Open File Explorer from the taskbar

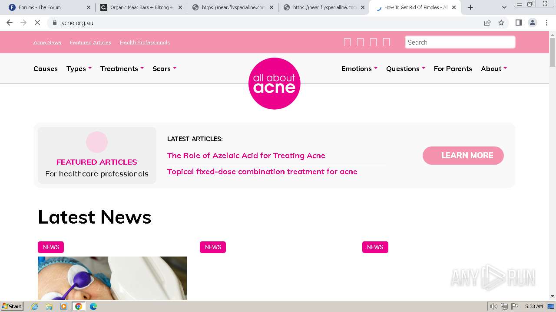point(49,306)
